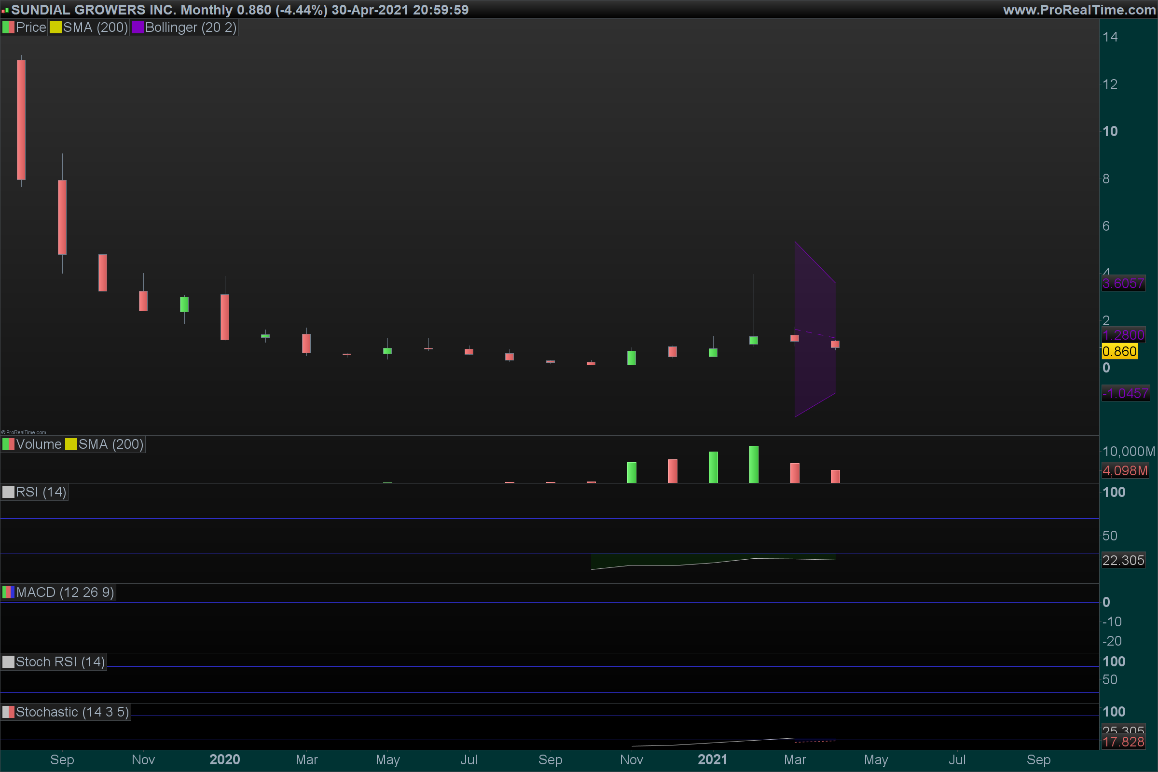Click the RSI (14) legend icon
Viewport: 1158px width, 772px height.
(8, 492)
